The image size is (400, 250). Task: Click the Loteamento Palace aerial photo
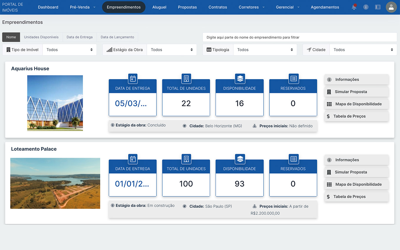(55, 183)
